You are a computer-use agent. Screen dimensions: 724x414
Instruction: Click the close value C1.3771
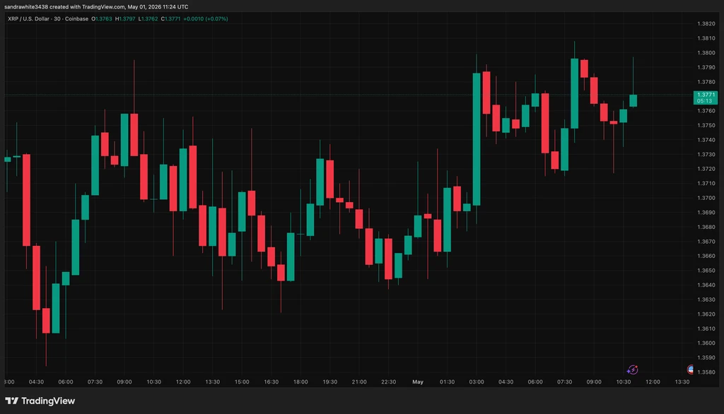pyautogui.click(x=171, y=19)
